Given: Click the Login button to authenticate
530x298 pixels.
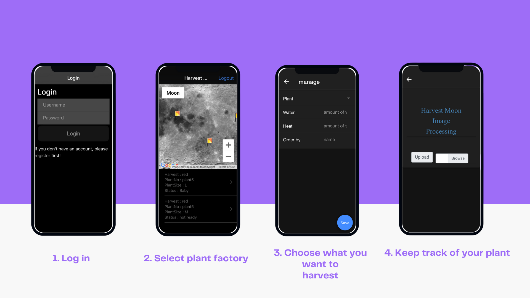Looking at the screenshot, I should pyautogui.click(x=73, y=133).
